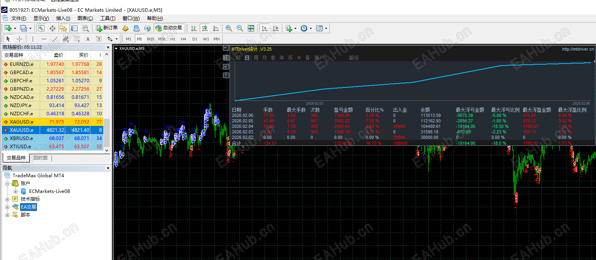This screenshot has width=596, height=260.
Task: Select the XAGUSD.e symbol row
Action: [x=53, y=122]
